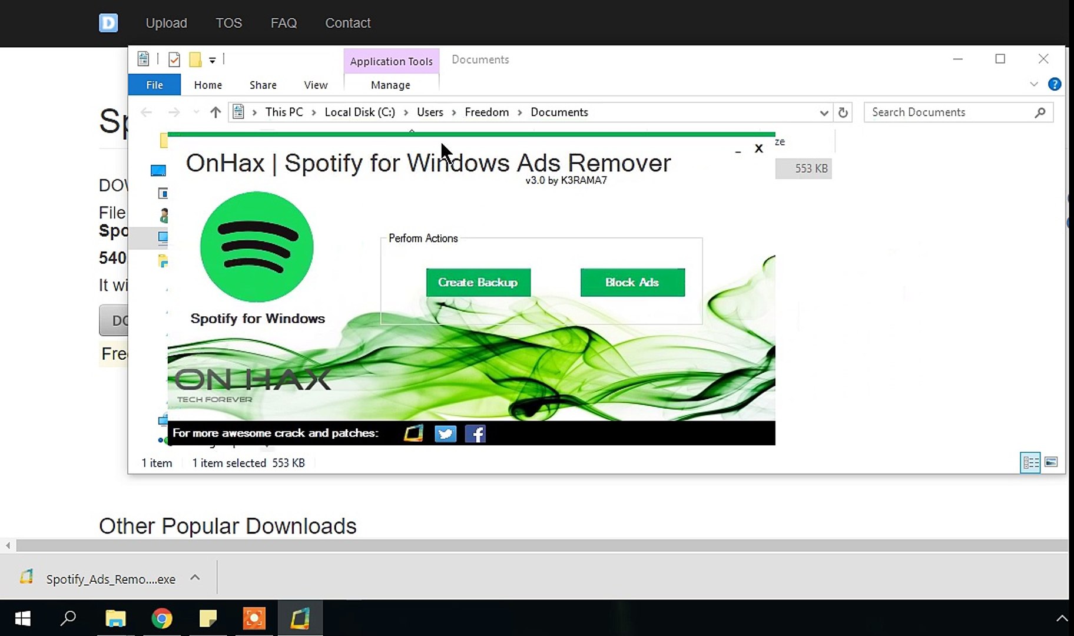Click the search magnifier in Explorer
The image size is (1074, 636).
click(1040, 112)
